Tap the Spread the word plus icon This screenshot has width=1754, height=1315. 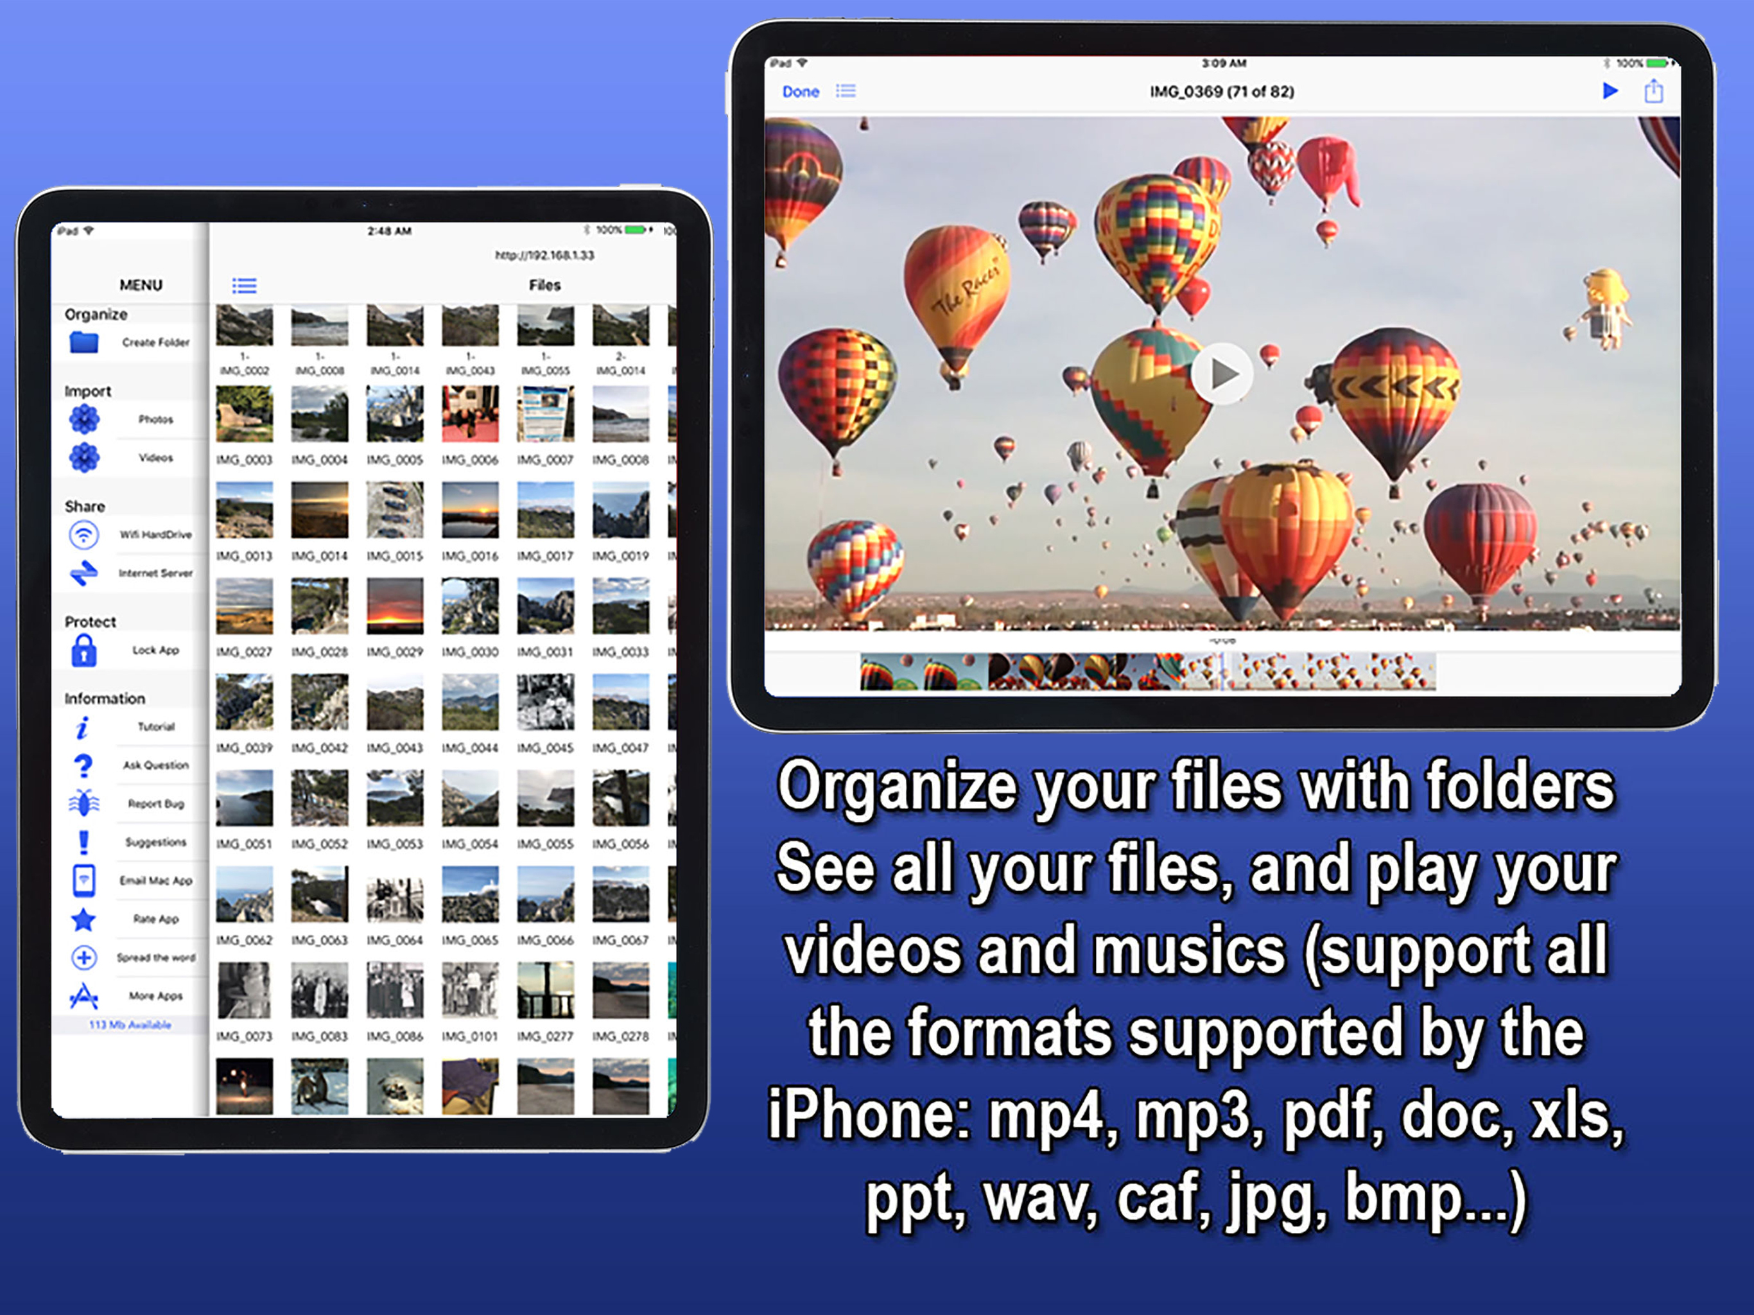click(84, 957)
